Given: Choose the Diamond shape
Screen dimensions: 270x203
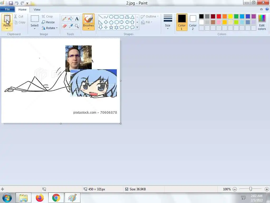Looking at the screenshot, I should click(x=106, y=22).
